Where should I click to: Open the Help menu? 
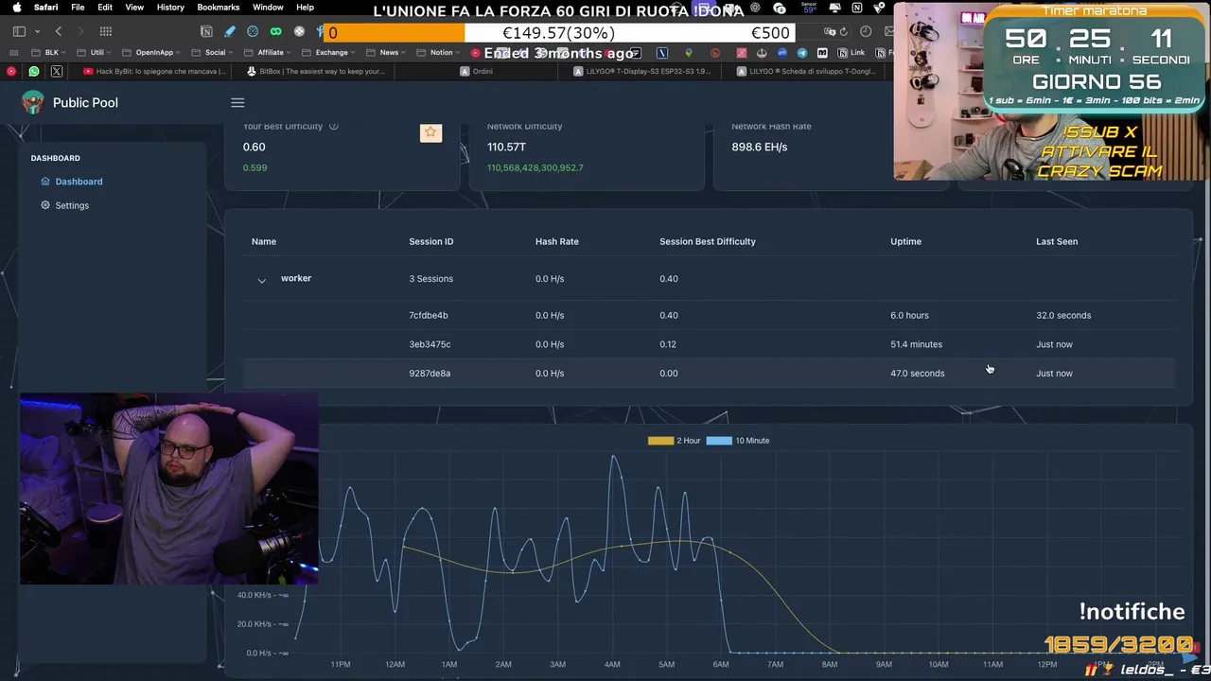305,8
